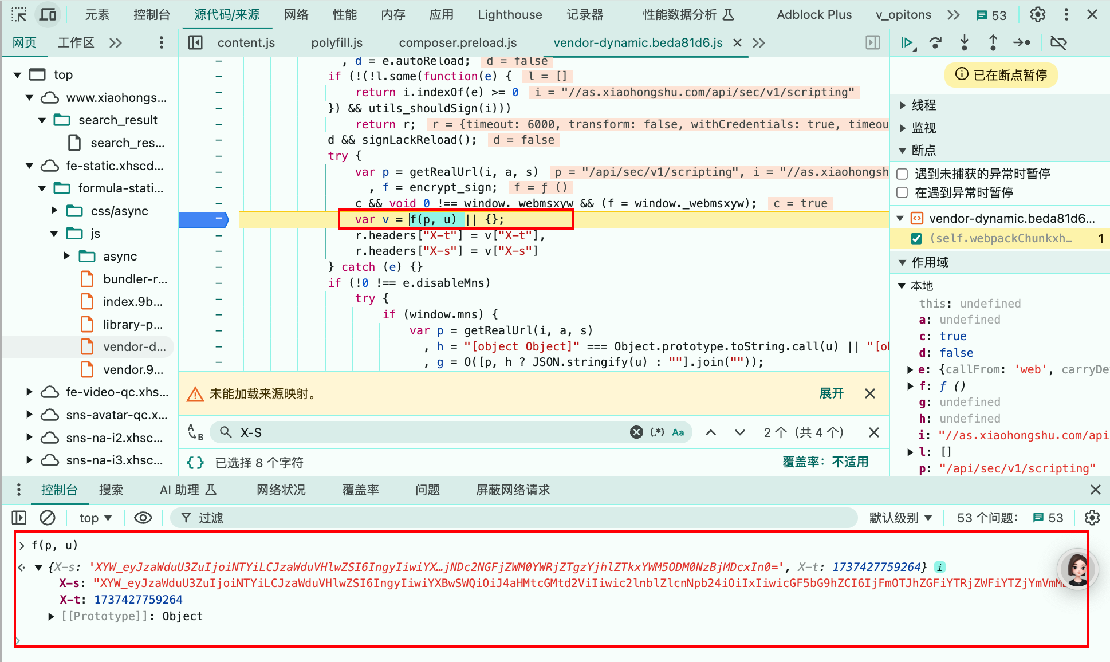Switch to the 网络 panel tab
This screenshot has width=1110, height=662.
point(296,14)
